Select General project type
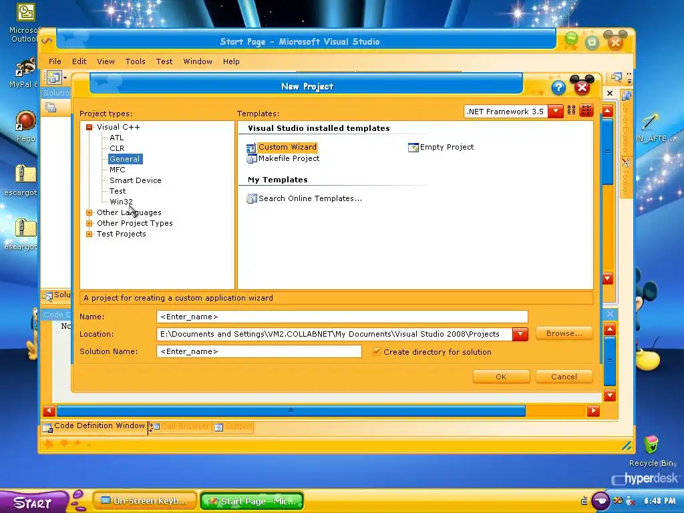The image size is (684, 513). pos(125,159)
